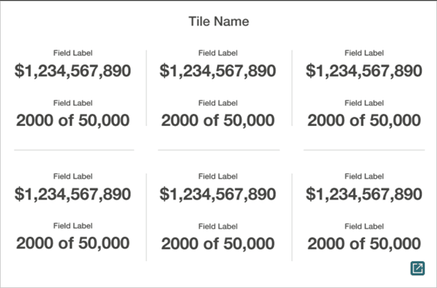Click first Field Label in top-left cell
Viewport: 437px width, 288px height.
point(73,52)
